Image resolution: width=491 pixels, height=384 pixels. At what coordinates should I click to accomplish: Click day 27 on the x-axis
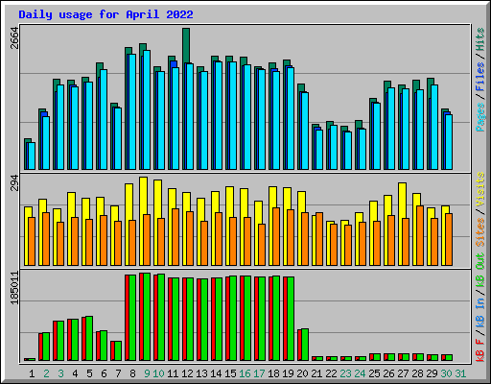(x=403, y=373)
